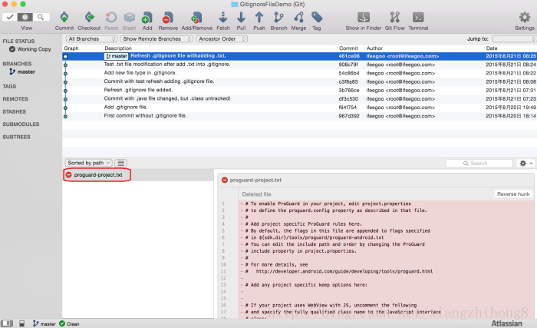Image resolution: width=537 pixels, height=328 pixels.
Task: Click the Atlassian logo
Action: [506, 323]
